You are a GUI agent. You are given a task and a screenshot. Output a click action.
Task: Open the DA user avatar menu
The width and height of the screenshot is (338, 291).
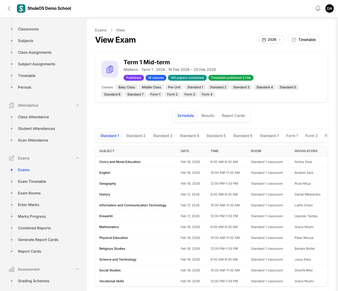point(330,8)
